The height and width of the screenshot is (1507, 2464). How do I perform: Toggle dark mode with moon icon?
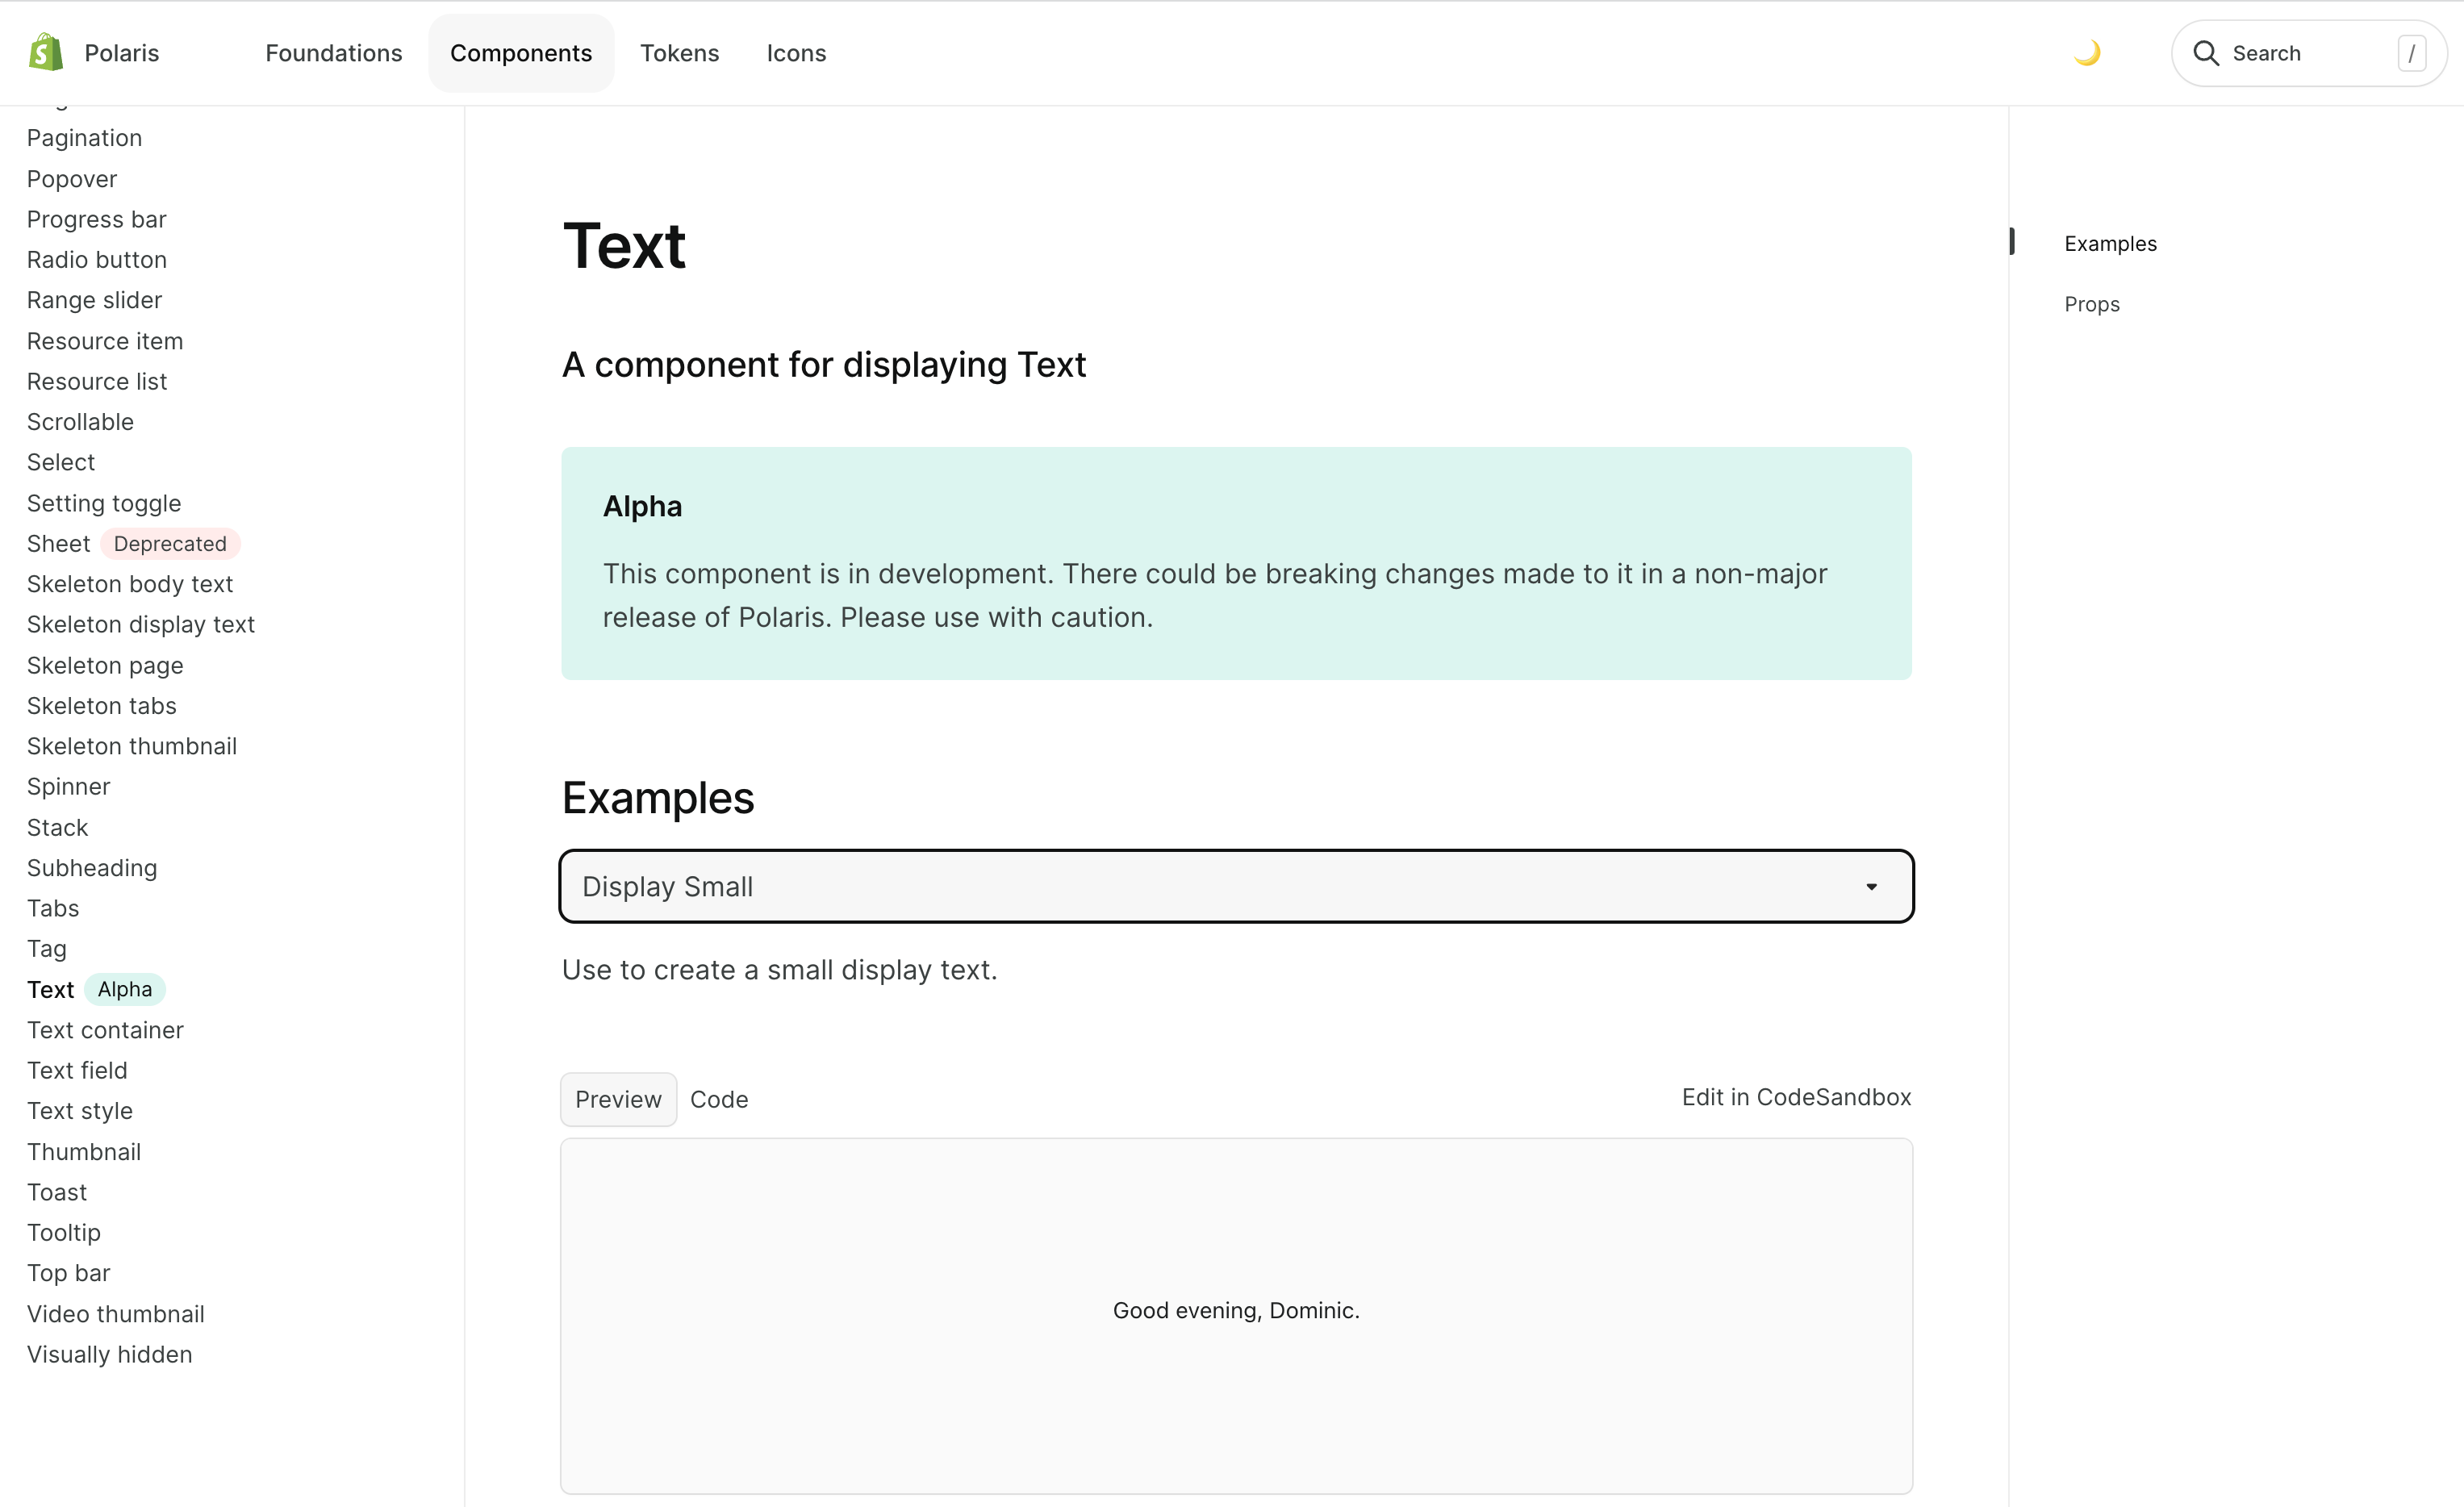tap(2087, 52)
